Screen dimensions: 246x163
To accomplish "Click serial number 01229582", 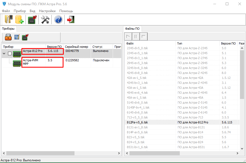I will (72, 60).
